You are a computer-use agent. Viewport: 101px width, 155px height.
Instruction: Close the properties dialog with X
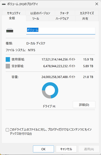(x=97, y=4)
